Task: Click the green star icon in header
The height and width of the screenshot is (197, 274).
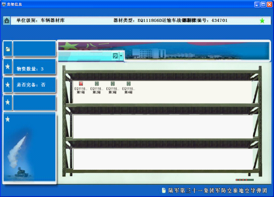Action: click(262, 21)
